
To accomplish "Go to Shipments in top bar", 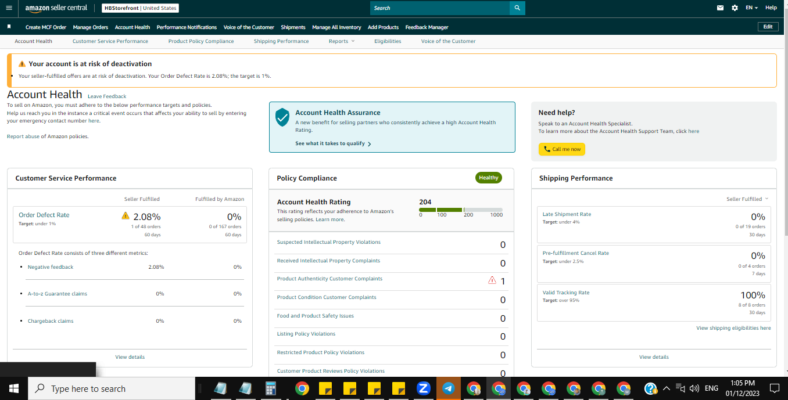I will pos(293,27).
